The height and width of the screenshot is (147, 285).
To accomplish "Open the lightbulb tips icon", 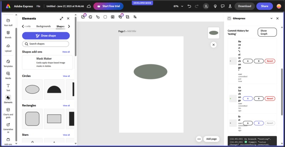I will tap(215, 6).
